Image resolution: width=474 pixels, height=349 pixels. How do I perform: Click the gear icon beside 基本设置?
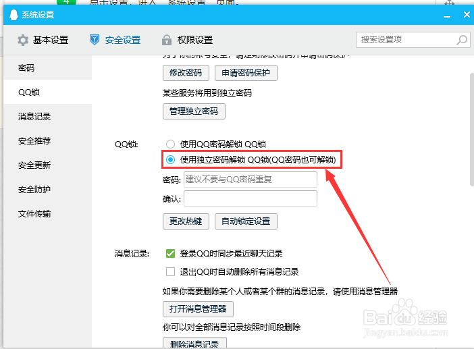(23, 40)
